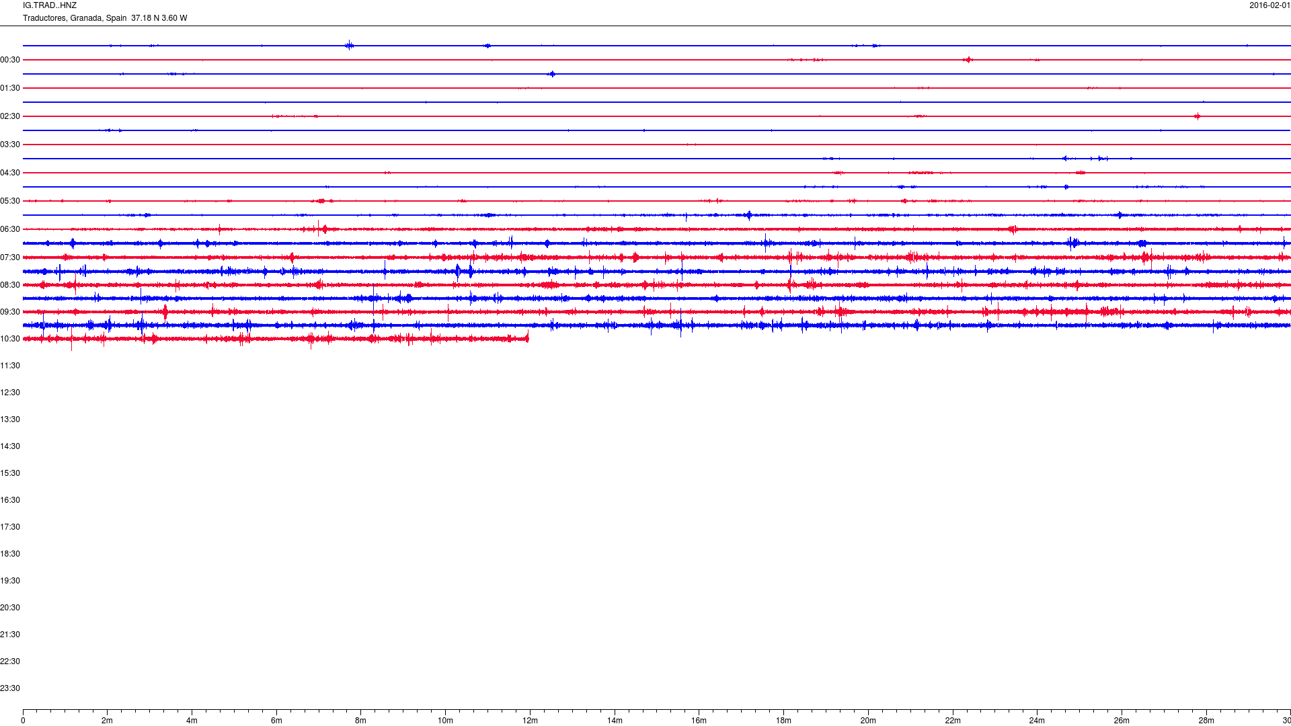Select the 02:30 time label

pyautogui.click(x=10, y=116)
